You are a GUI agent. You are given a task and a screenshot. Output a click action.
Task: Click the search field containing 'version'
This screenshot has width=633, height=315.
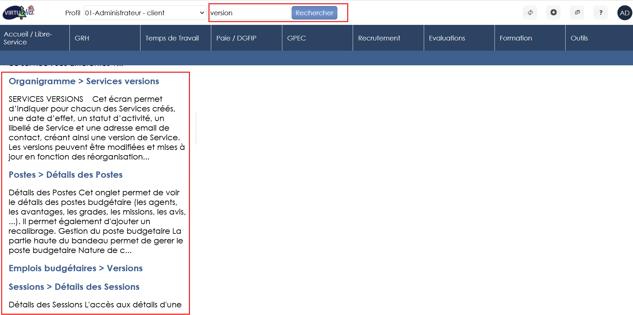pyautogui.click(x=250, y=13)
